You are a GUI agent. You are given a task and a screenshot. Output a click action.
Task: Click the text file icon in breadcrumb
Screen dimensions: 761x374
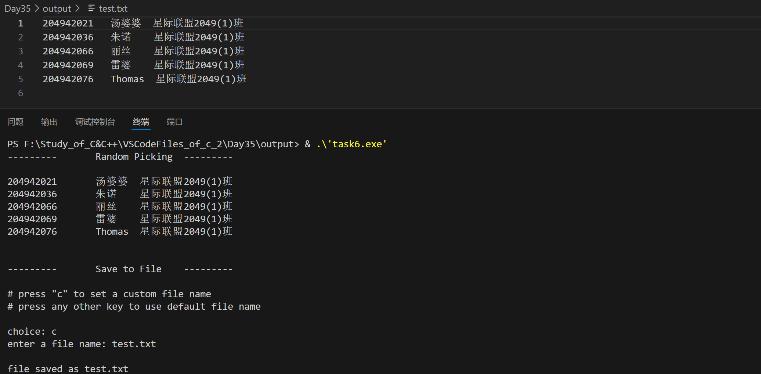[91, 8]
